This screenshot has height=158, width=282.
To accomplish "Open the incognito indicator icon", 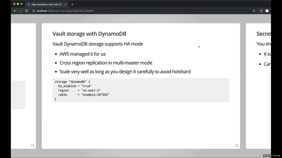I will pos(261,11).
